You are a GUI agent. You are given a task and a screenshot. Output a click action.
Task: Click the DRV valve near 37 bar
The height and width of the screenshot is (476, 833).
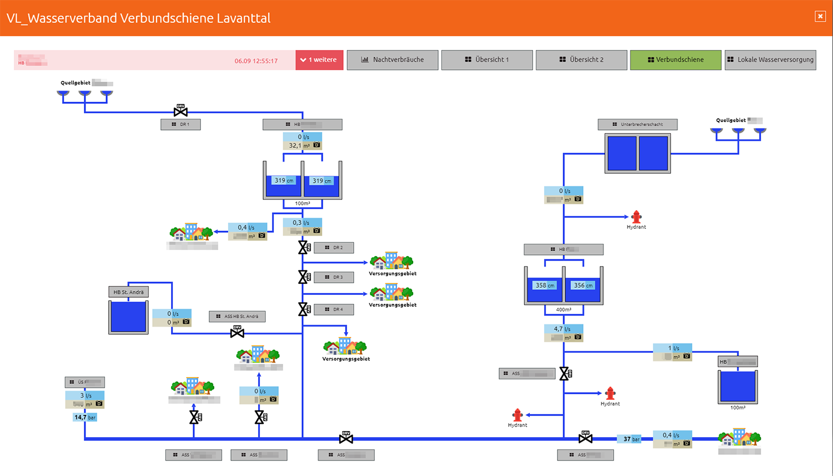pos(585,437)
